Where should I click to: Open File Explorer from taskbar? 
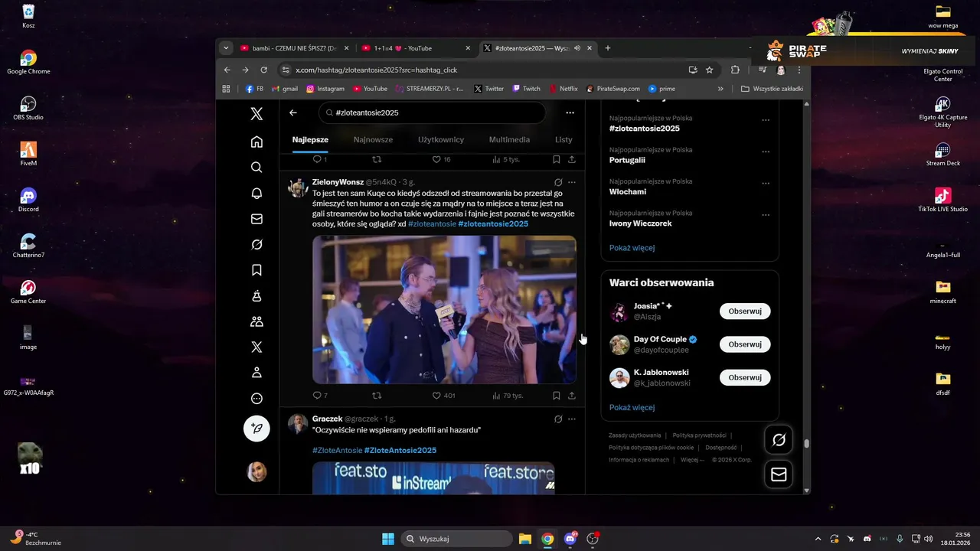[x=525, y=539]
